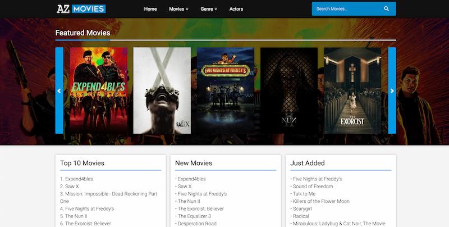Click the AZ Movies logo
The width and height of the screenshot is (449, 227).
(81, 9)
